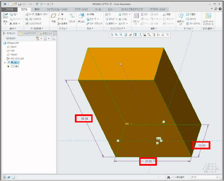Switch to the フォルダブラウザ navigator tab
The image size is (224, 181).
pyautogui.click(x=27, y=33)
